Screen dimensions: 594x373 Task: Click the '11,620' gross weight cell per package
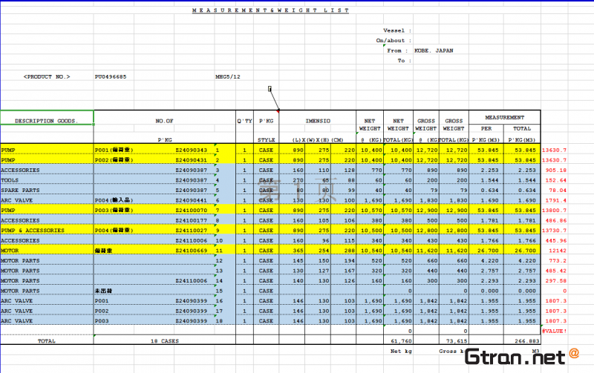[426, 251]
